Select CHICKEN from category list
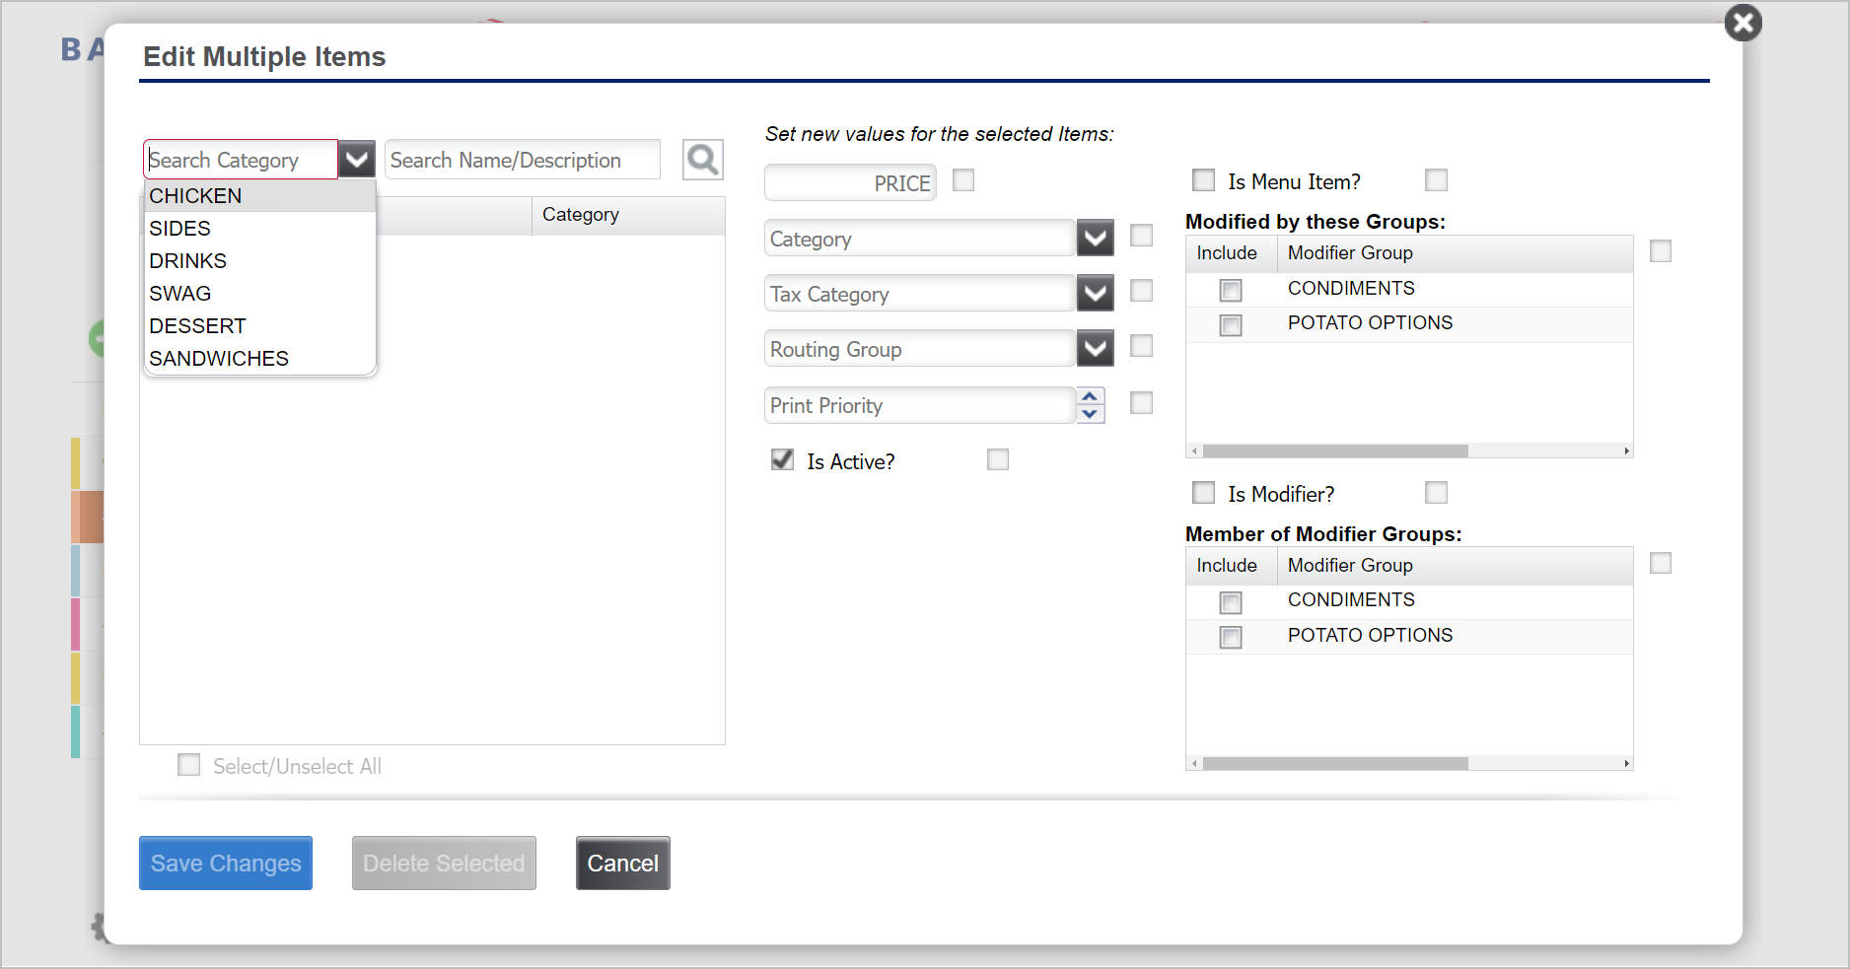 (260, 196)
